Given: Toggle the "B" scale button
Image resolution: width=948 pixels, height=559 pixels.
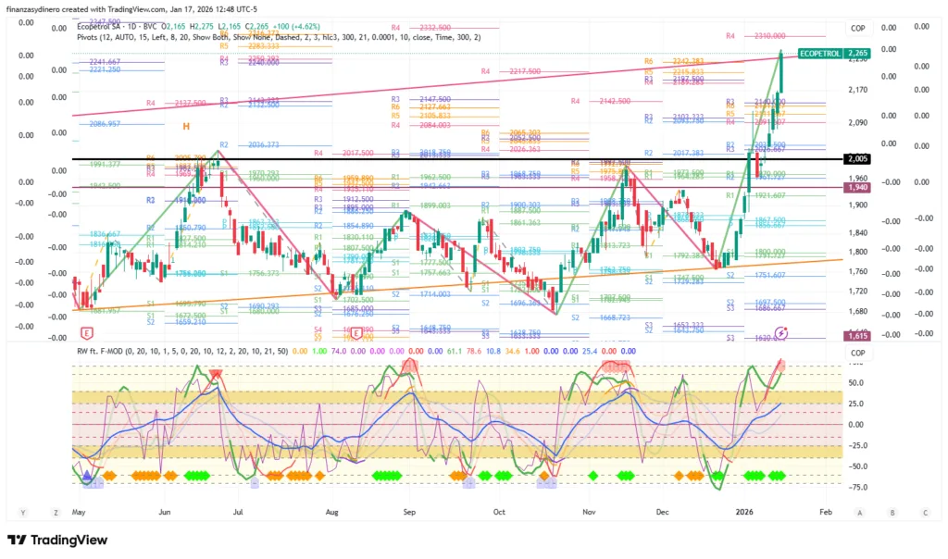Looking at the screenshot, I should [892, 512].
